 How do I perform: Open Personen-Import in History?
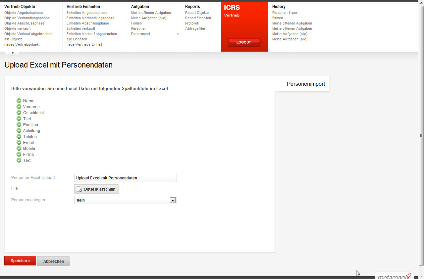(285, 13)
